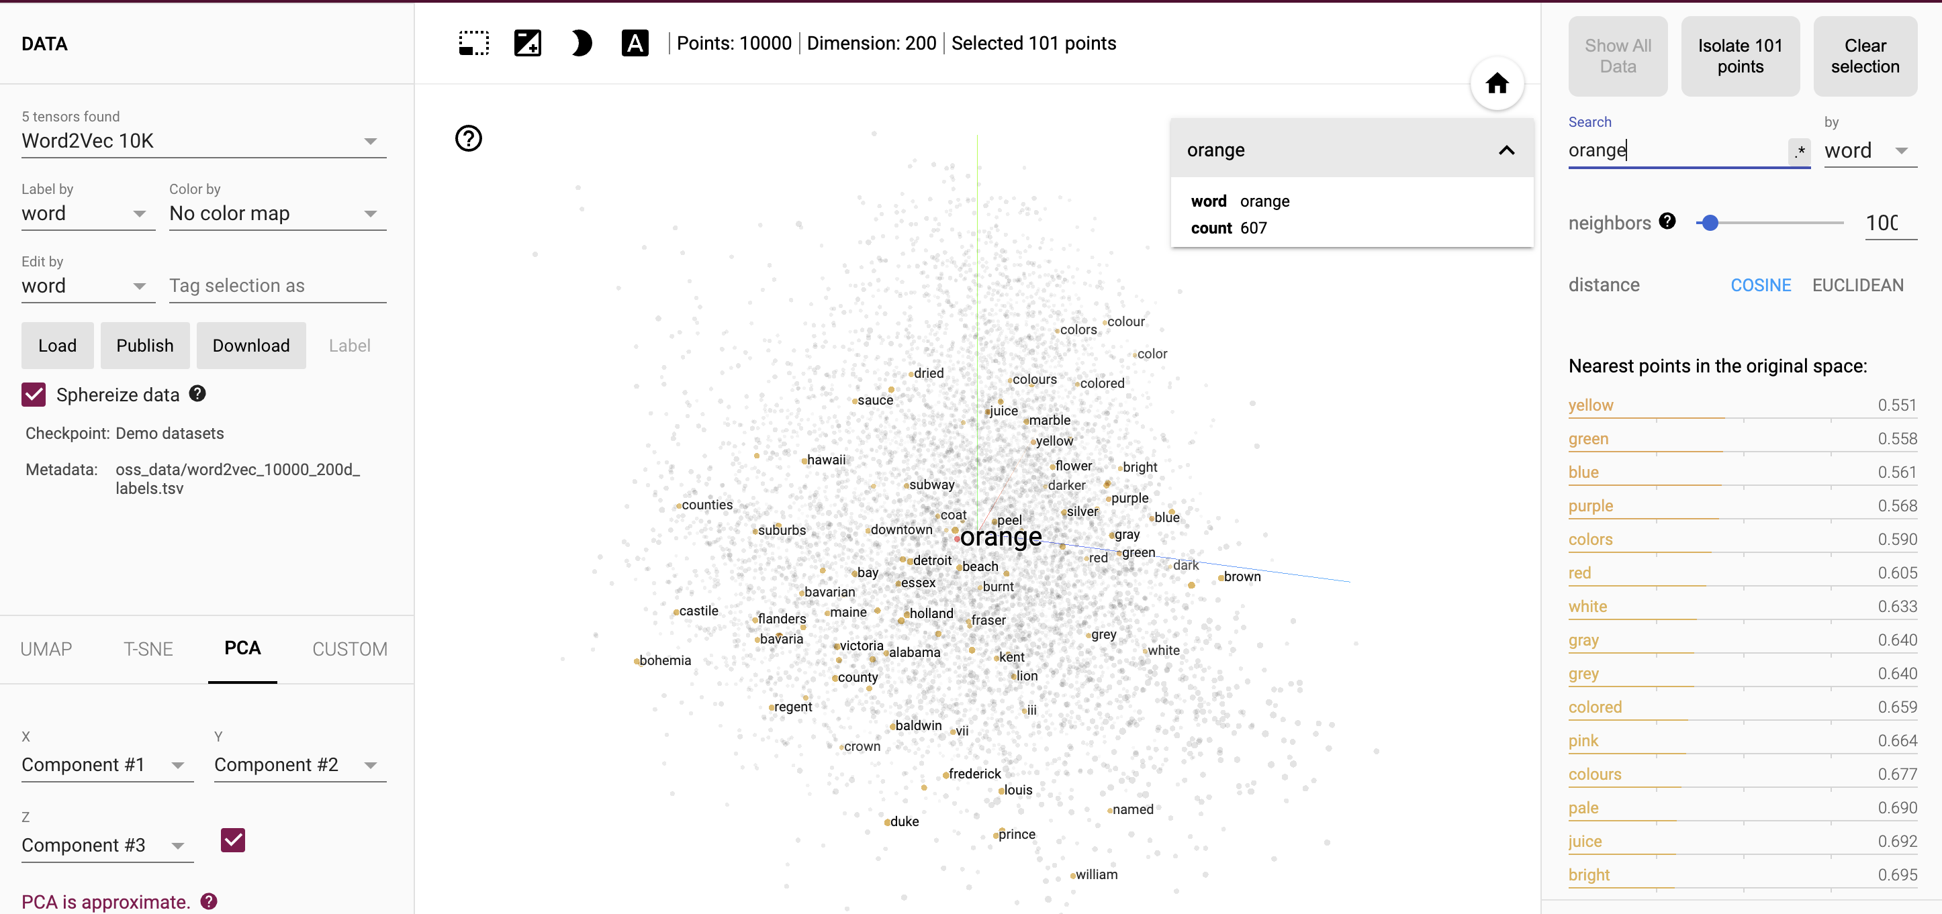Switch to the UMAP projection tab
This screenshot has width=1942, height=914.
coord(46,649)
